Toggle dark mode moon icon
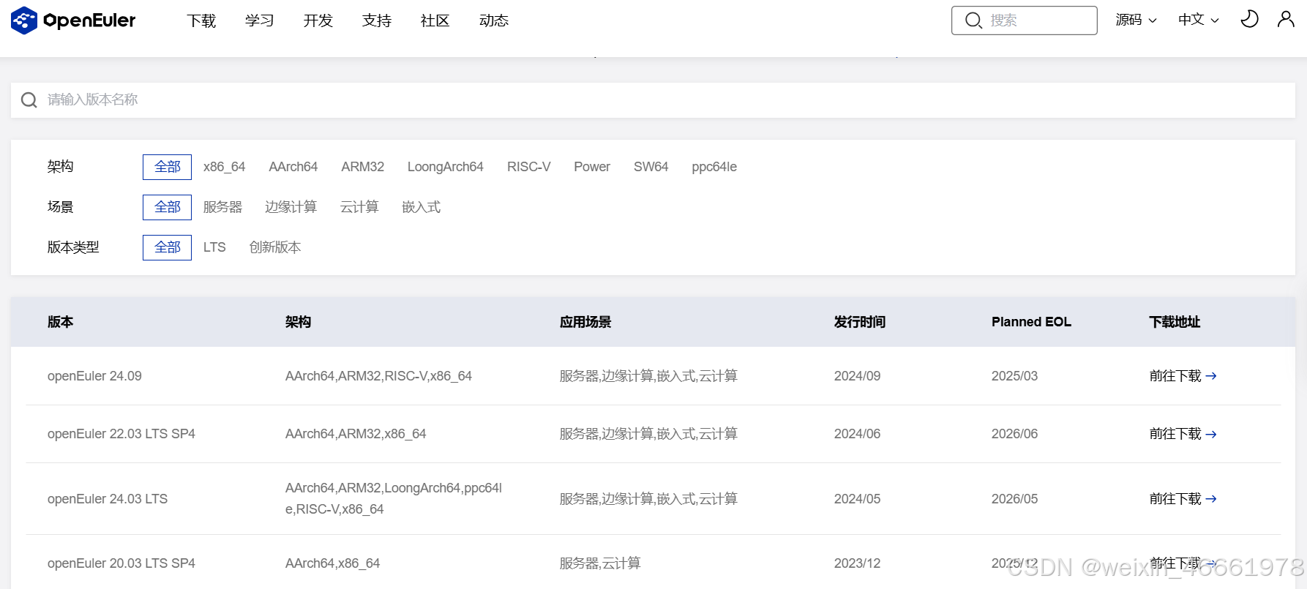 coord(1249,20)
